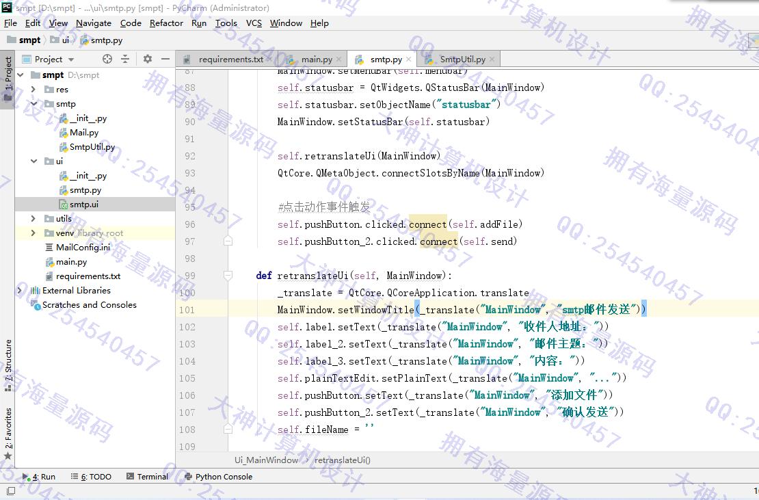759x500 pixels.
Task: Expand External Libraries node
Action: 19,291
